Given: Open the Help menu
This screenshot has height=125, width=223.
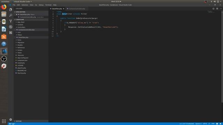Looking at the screenshot, I should click(x=55, y=5).
